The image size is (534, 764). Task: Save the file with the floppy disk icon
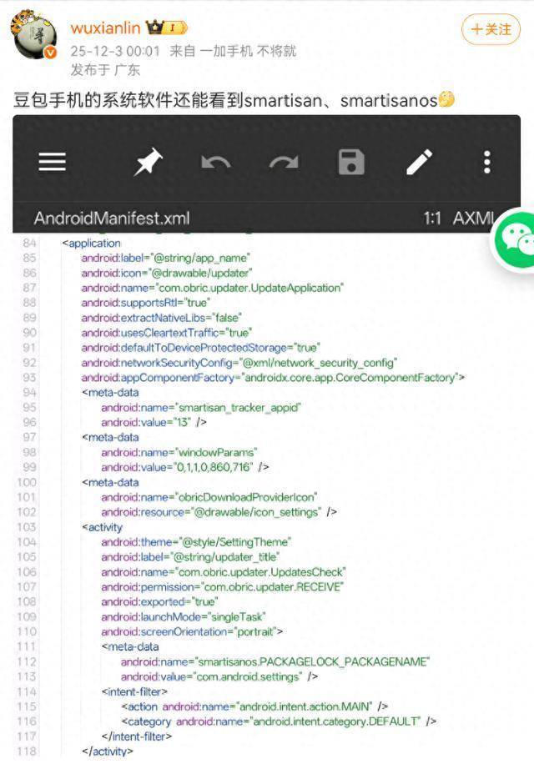pos(351,162)
